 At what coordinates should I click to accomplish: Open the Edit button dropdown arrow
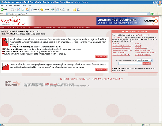tap(71, 10)
